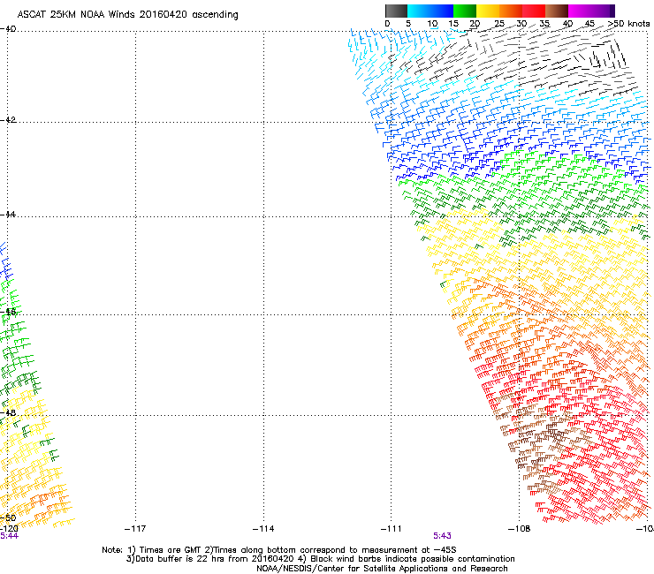Click the purple '5:44' swath time label
Screen dimensions: 654x574
click(x=9, y=536)
